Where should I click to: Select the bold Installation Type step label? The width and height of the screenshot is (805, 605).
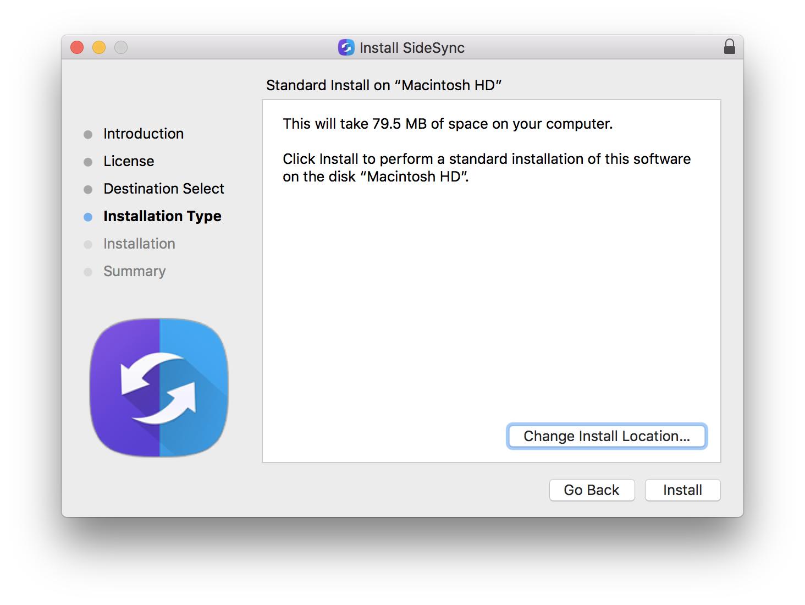(162, 216)
